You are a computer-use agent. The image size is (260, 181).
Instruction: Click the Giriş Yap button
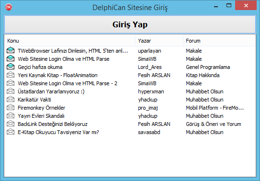[130, 24]
